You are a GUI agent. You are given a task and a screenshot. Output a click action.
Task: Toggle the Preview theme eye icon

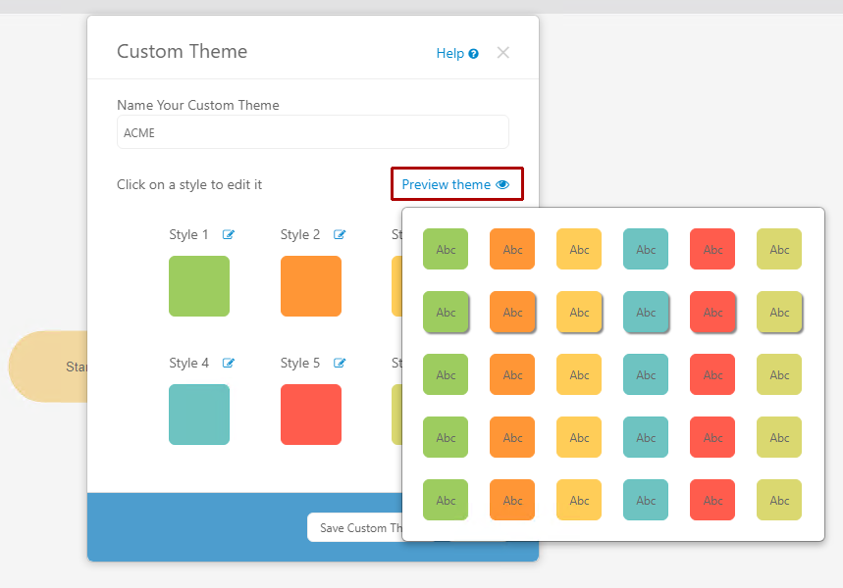click(502, 184)
